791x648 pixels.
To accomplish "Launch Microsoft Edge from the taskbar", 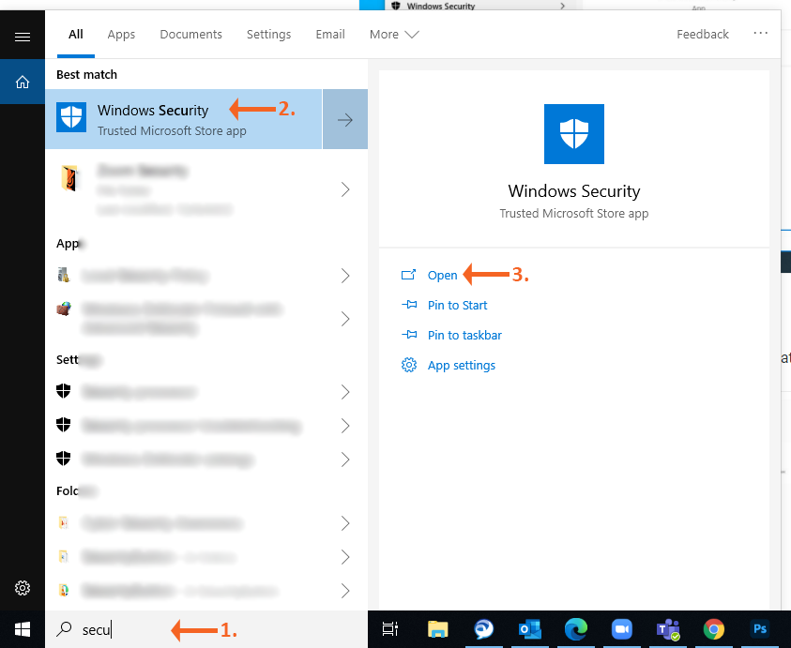I will (575, 629).
